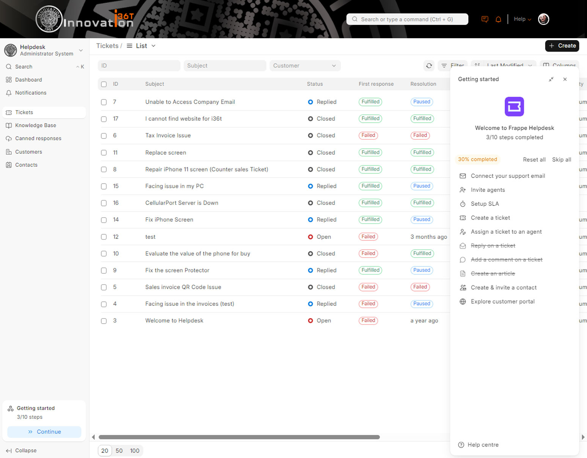The image size is (587, 458).
Task: Click the refresh tickets list icon
Action: pos(429,65)
